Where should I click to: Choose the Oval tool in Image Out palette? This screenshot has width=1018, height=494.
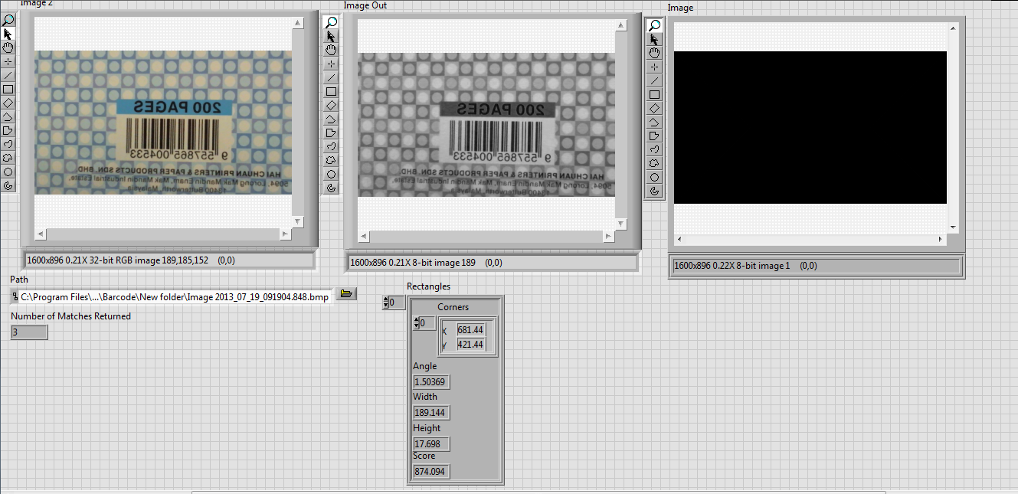tap(331, 174)
